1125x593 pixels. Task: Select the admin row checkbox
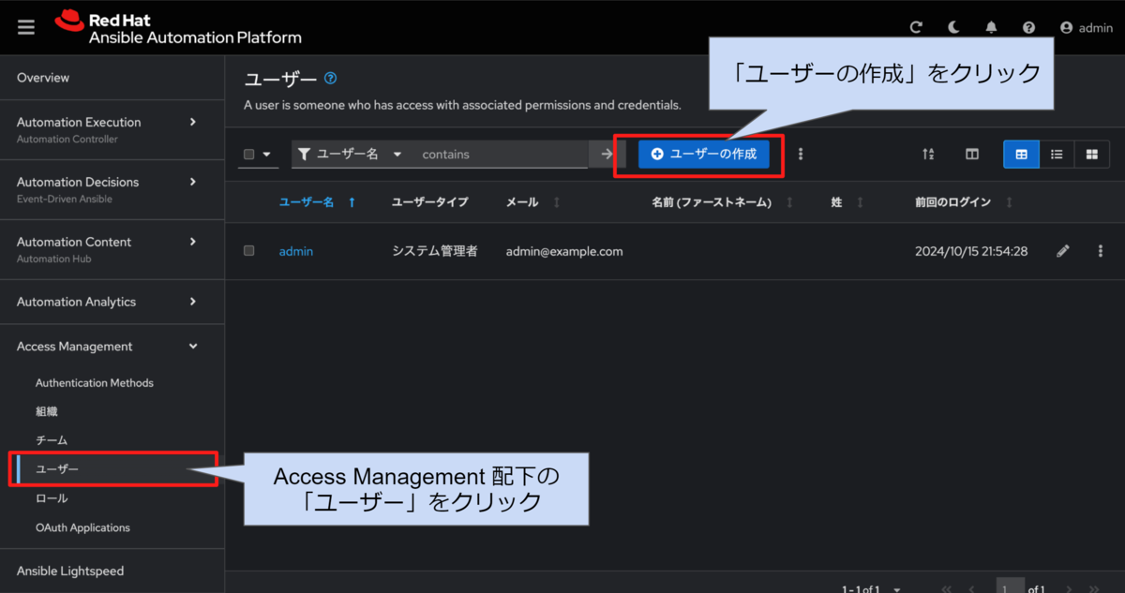249,251
